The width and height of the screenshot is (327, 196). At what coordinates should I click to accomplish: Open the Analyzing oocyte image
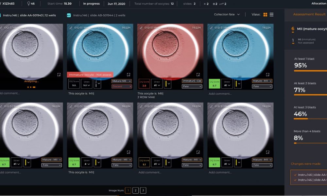pos(31,51)
